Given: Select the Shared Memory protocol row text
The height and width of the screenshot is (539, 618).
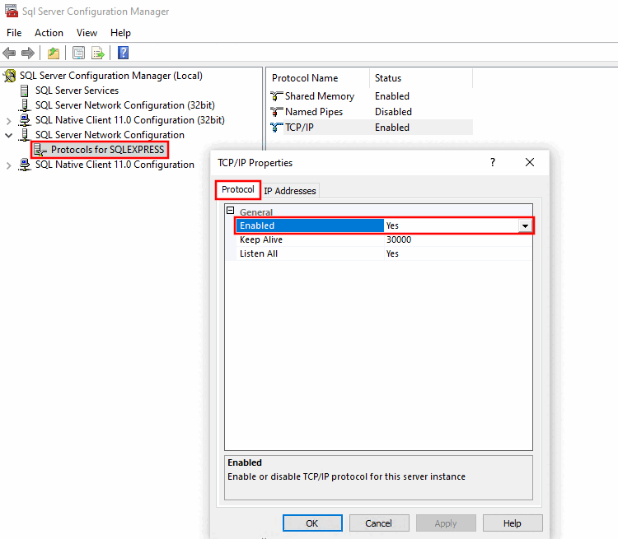Looking at the screenshot, I should [320, 96].
